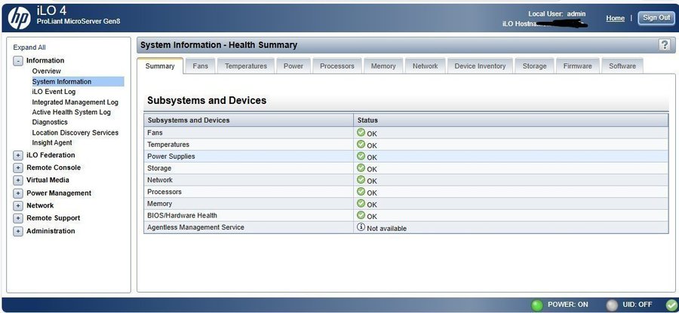This screenshot has height=313, width=679.
Task: Click the Memory OK status icon
Action: point(361,204)
